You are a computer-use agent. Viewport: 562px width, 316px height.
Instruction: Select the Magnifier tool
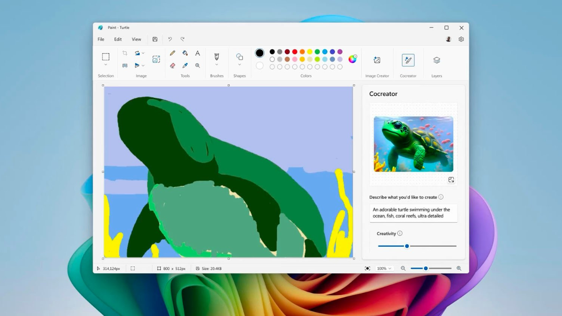198,66
